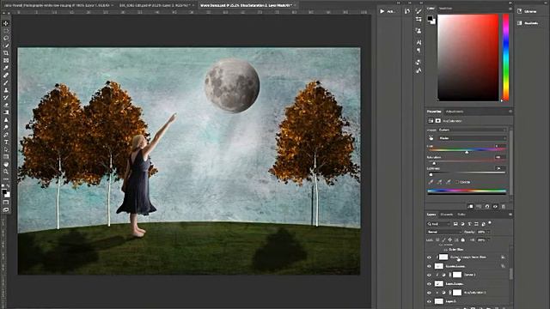550x309 pixels.
Task: Toggle Quick Mask mode
Action: tap(6, 203)
